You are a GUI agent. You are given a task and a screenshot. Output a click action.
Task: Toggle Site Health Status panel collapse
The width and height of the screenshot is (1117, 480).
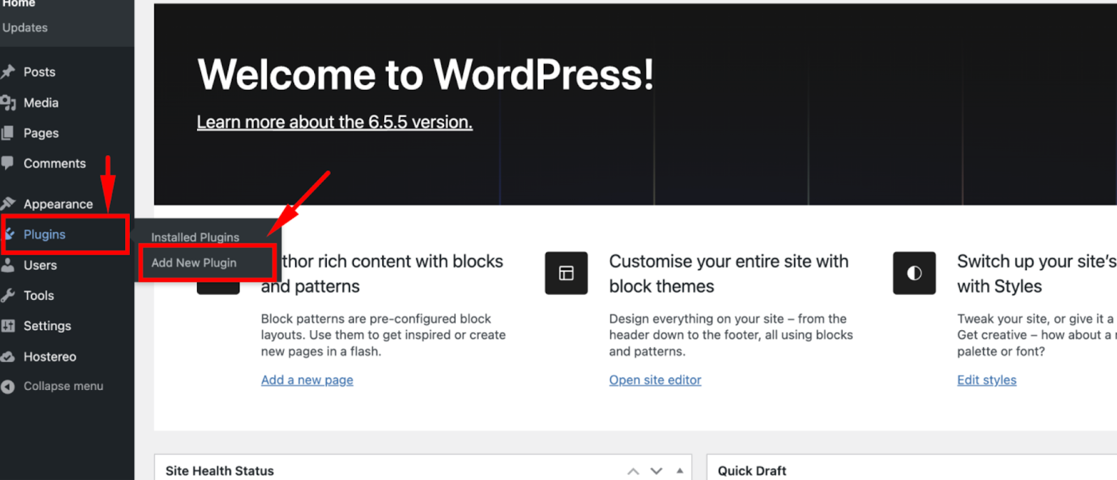click(679, 471)
